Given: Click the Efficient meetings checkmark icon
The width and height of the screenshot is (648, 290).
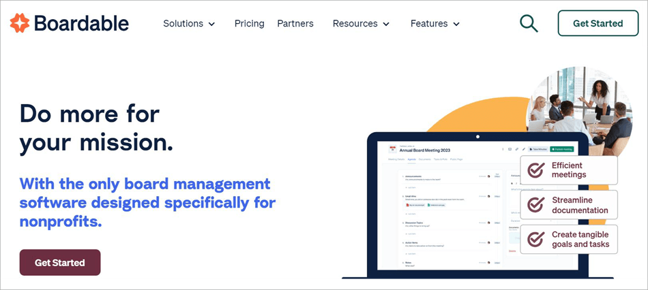Looking at the screenshot, I should coord(536,170).
